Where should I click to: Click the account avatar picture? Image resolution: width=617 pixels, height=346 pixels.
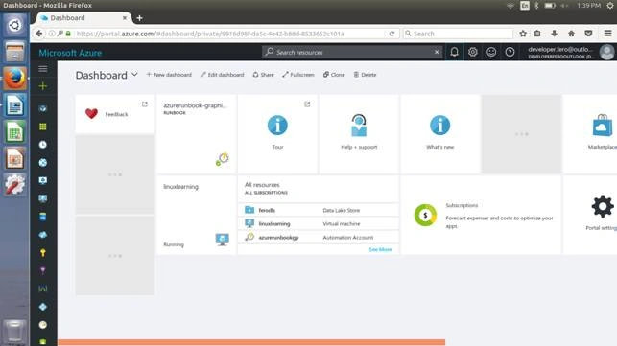(x=606, y=52)
